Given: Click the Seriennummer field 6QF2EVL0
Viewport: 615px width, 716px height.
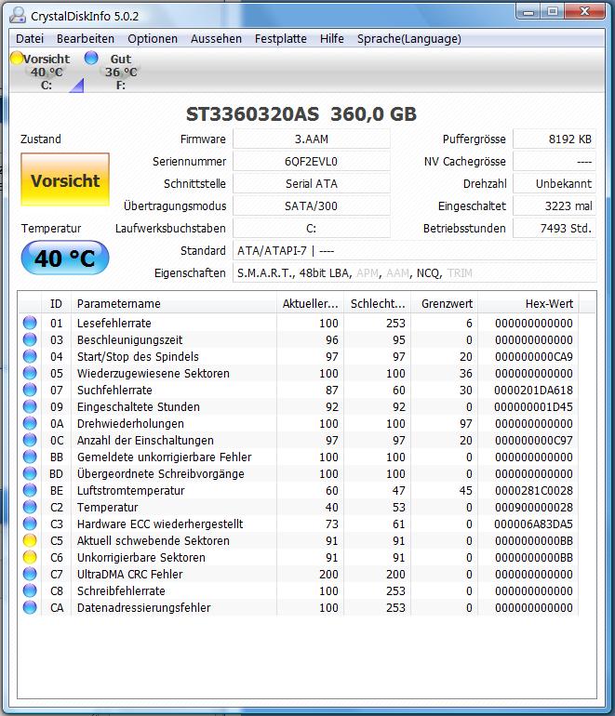Looking at the screenshot, I should (311, 161).
